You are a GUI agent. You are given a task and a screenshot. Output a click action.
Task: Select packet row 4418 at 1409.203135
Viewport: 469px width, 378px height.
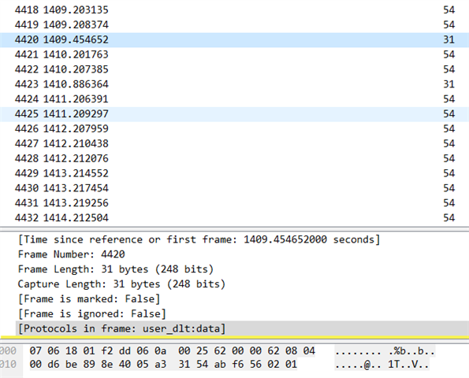pyautogui.click(x=235, y=10)
